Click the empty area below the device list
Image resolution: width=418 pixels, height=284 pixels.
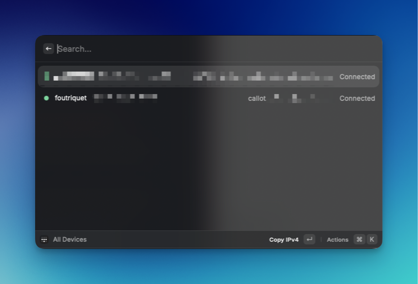click(x=207, y=171)
